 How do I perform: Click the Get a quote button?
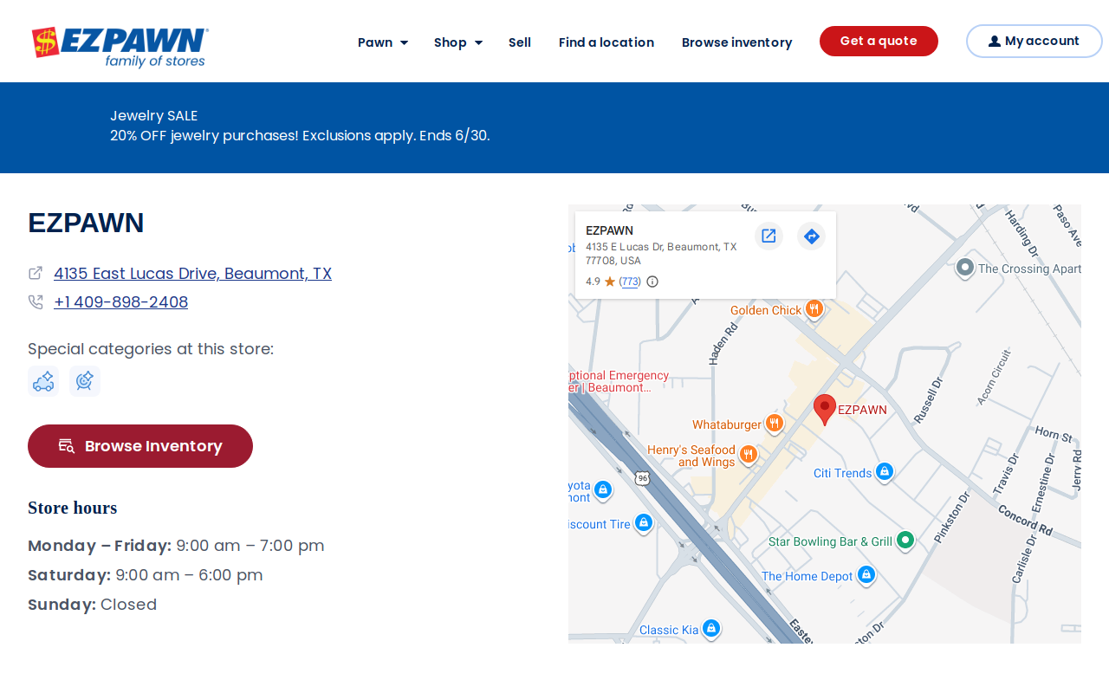tap(879, 41)
